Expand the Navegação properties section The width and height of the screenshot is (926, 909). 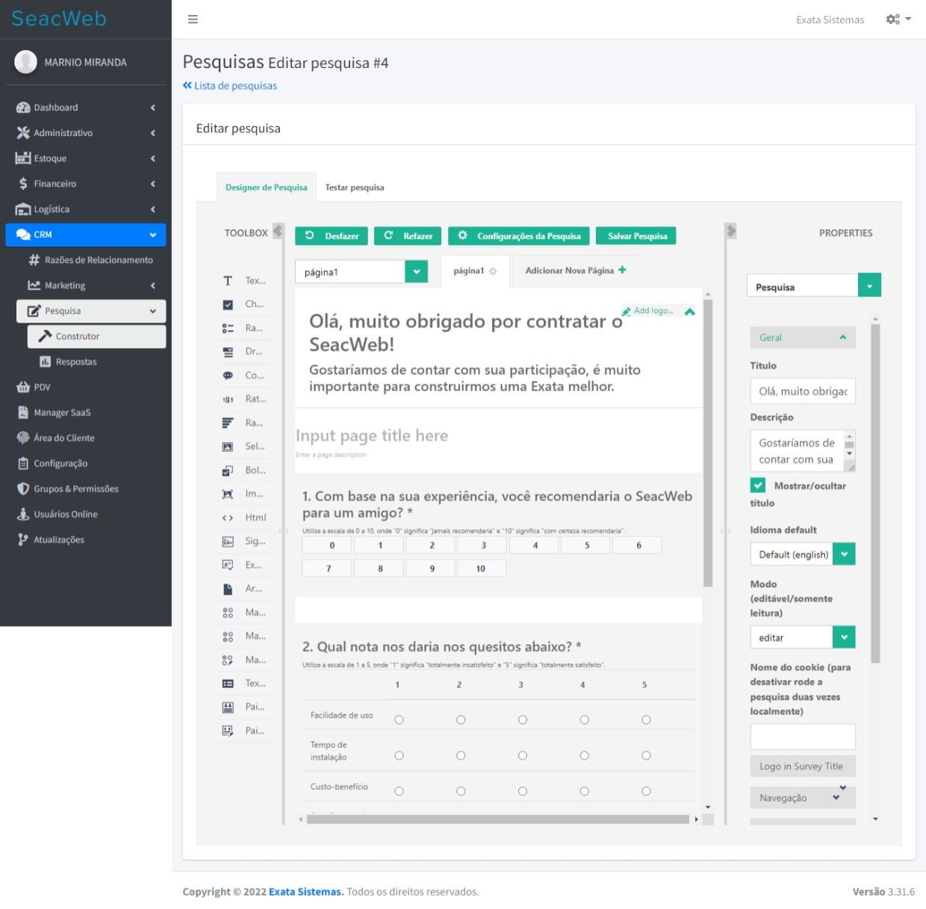tap(803, 798)
